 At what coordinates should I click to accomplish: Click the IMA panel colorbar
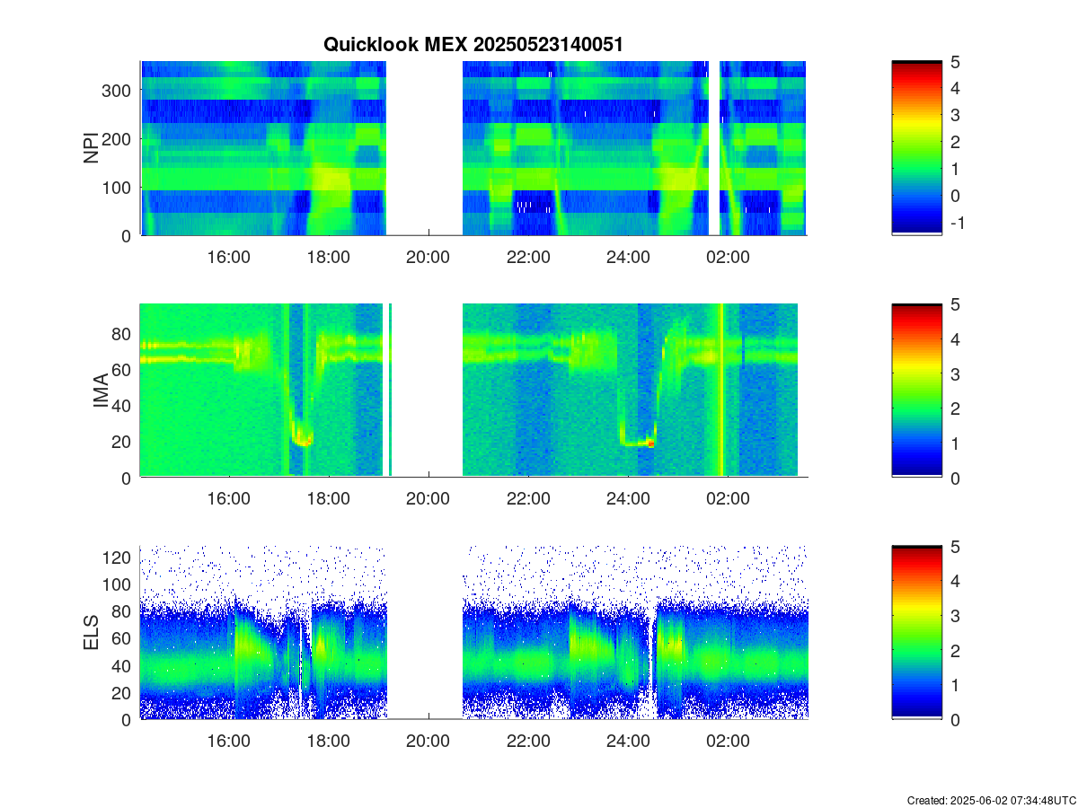tap(916, 391)
